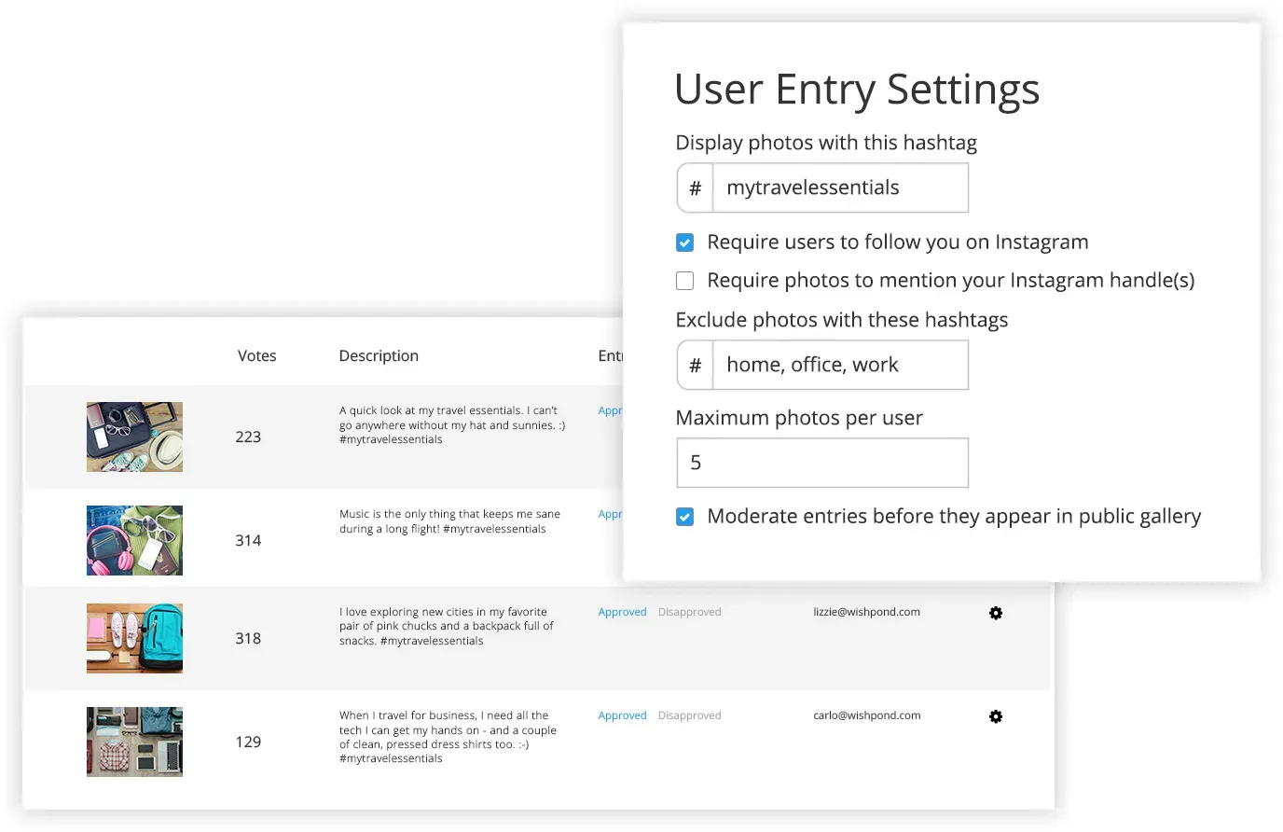This screenshot has width=1283, height=832.
Task: Enable Require photos to mention Instagram handle
Action: [x=685, y=281]
